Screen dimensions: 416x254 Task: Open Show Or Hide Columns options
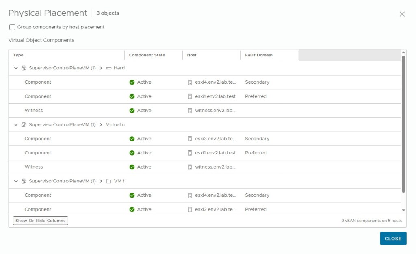coord(41,221)
